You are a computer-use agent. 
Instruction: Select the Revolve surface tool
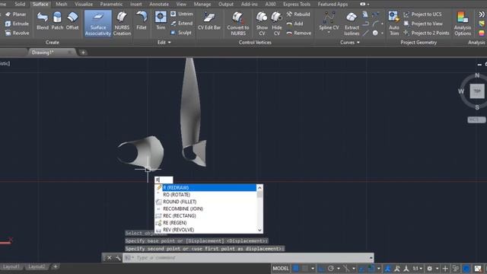click(x=17, y=33)
